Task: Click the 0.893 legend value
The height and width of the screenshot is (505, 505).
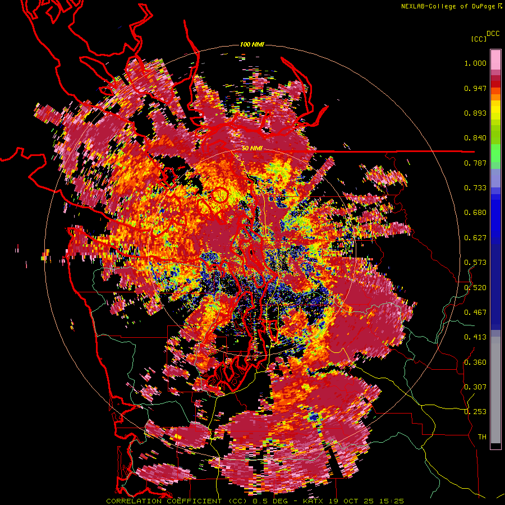Action: point(475,113)
